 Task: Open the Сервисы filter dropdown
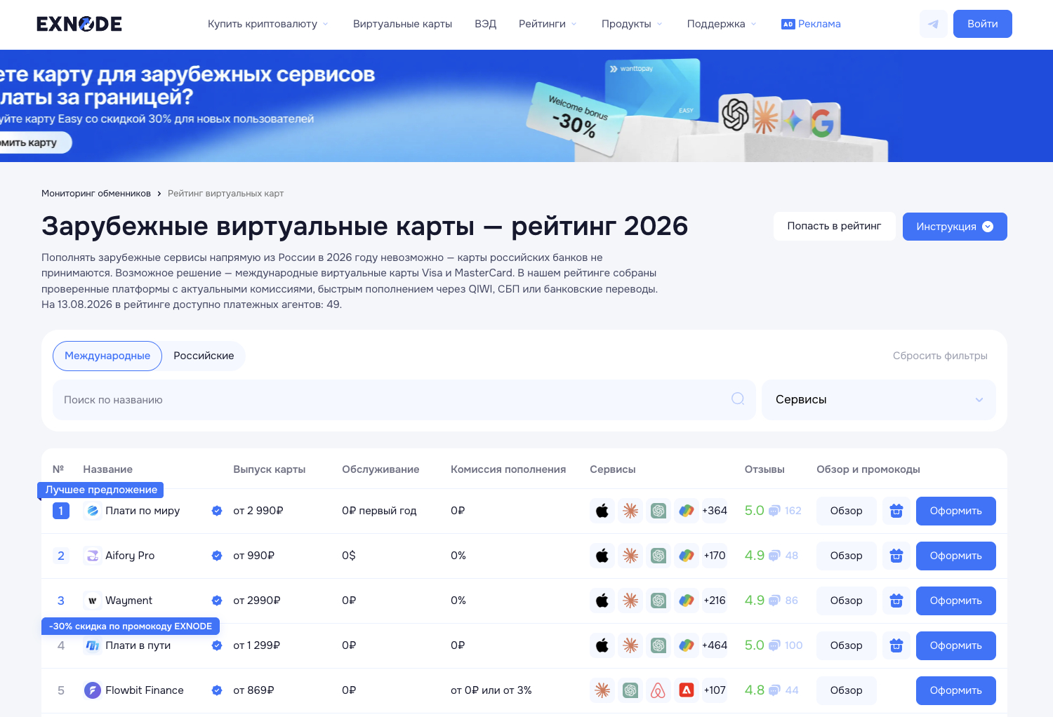click(879, 400)
